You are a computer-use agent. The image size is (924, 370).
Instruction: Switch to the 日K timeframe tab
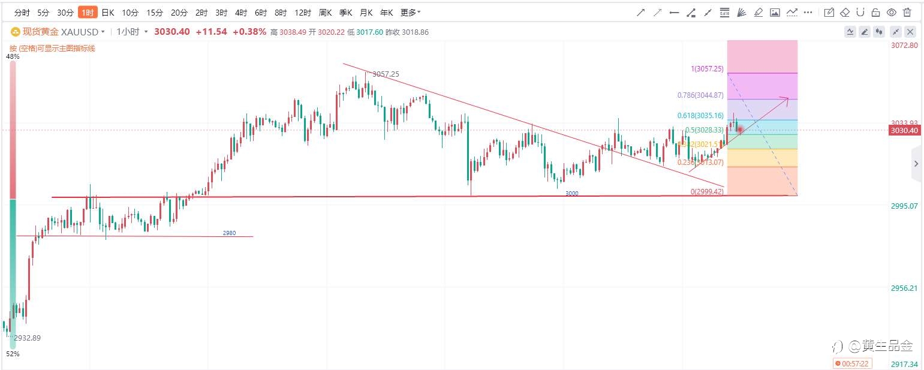[x=107, y=12]
